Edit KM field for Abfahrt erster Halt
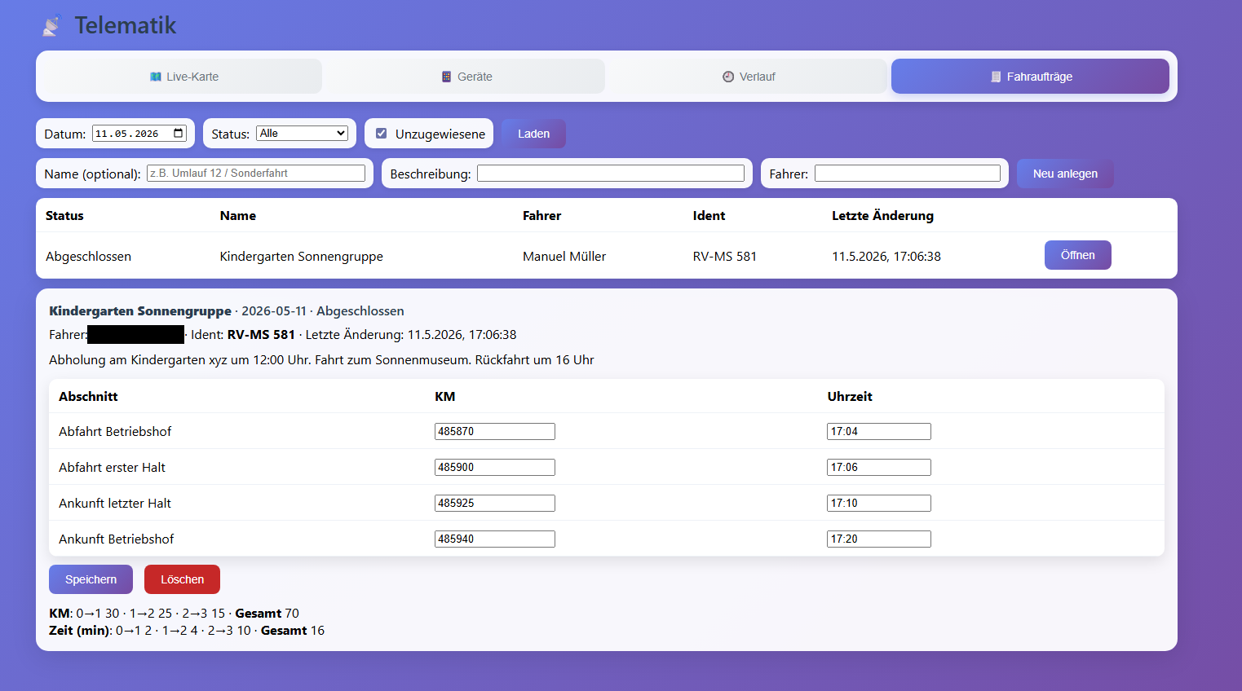1242x691 pixels. (495, 467)
